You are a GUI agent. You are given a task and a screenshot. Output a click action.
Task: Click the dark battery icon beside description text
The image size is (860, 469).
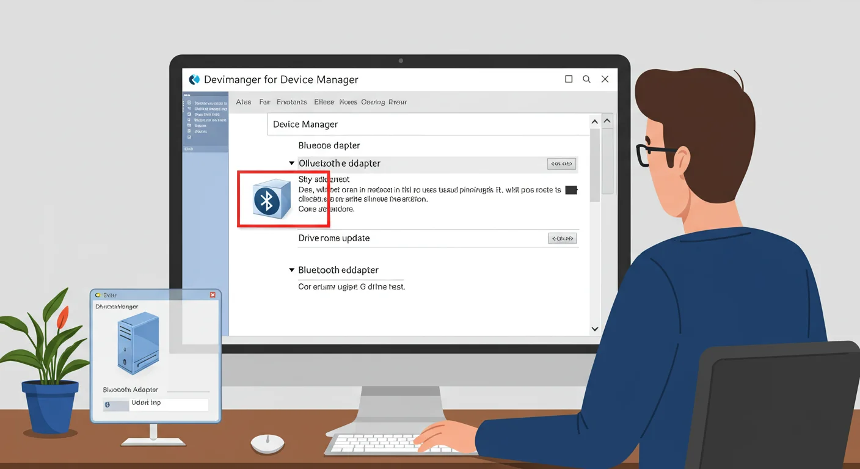(x=571, y=190)
